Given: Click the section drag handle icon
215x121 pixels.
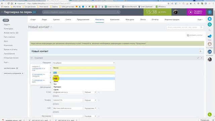Looking at the screenshot, I should [32, 58].
